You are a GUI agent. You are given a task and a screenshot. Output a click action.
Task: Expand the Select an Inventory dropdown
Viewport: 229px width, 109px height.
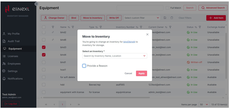[115, 56]
